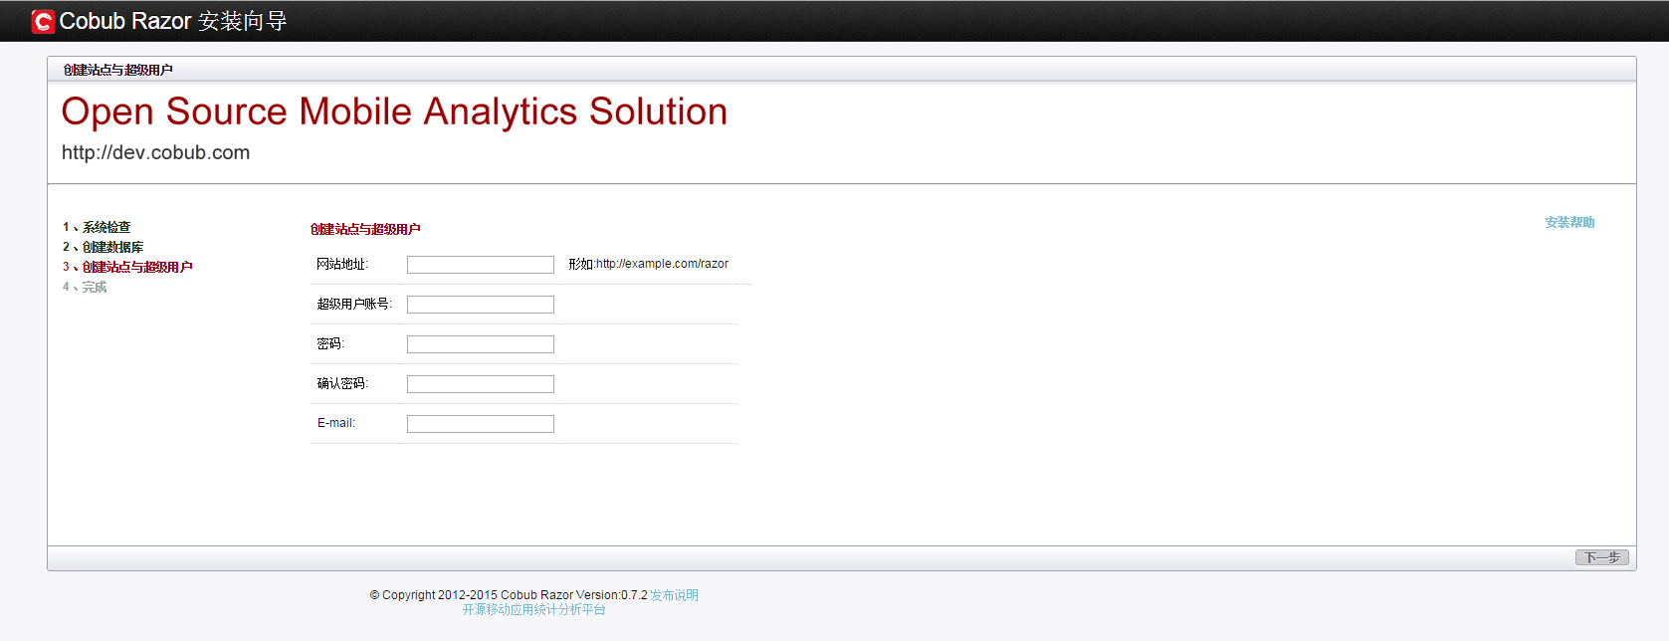Open the 开源移动应用统计分析平台 footer link
The width and height of the screenshot is (1669, 641).
point(533,609)
